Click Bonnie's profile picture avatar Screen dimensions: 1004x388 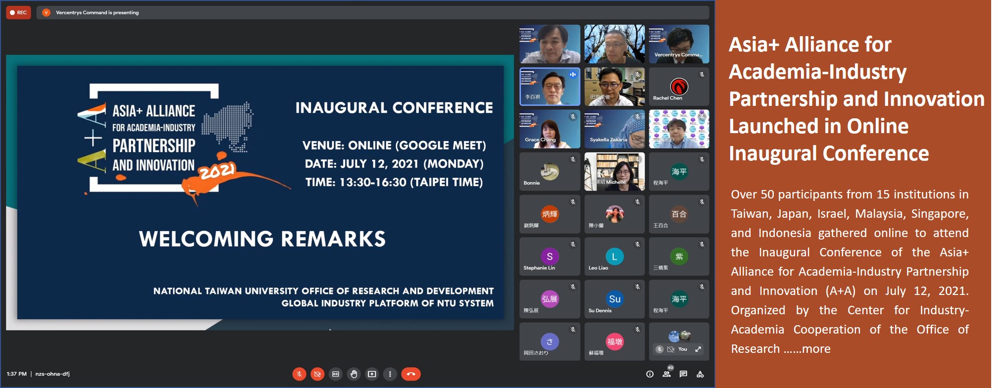pyautogui.click(x=550, y=172)
